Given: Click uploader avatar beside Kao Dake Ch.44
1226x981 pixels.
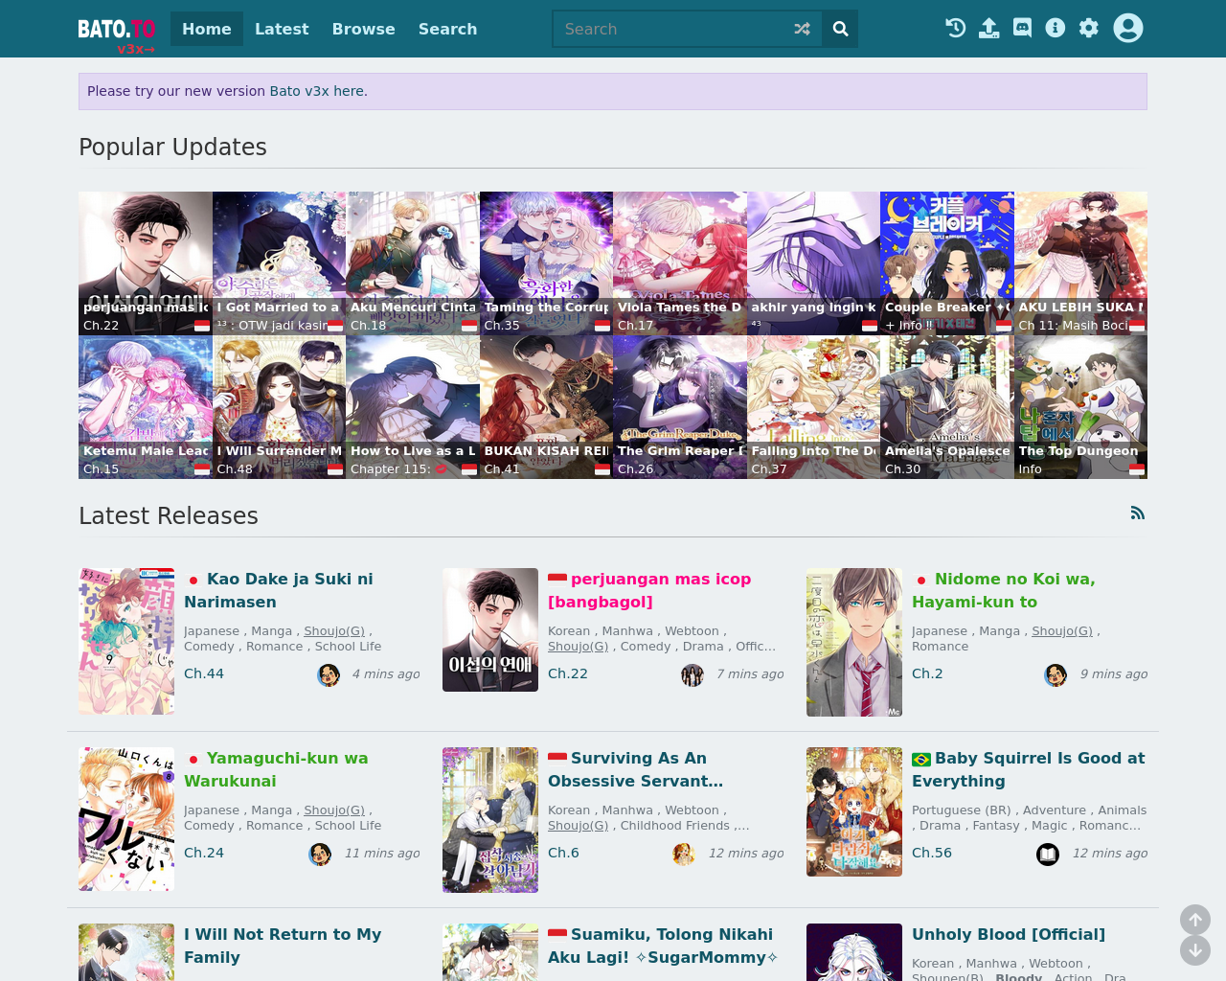Looking at the screenshot, I should tap(329, 674).
